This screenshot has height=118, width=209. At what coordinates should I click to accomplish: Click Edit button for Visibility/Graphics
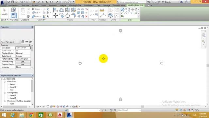tap(23, 62)
